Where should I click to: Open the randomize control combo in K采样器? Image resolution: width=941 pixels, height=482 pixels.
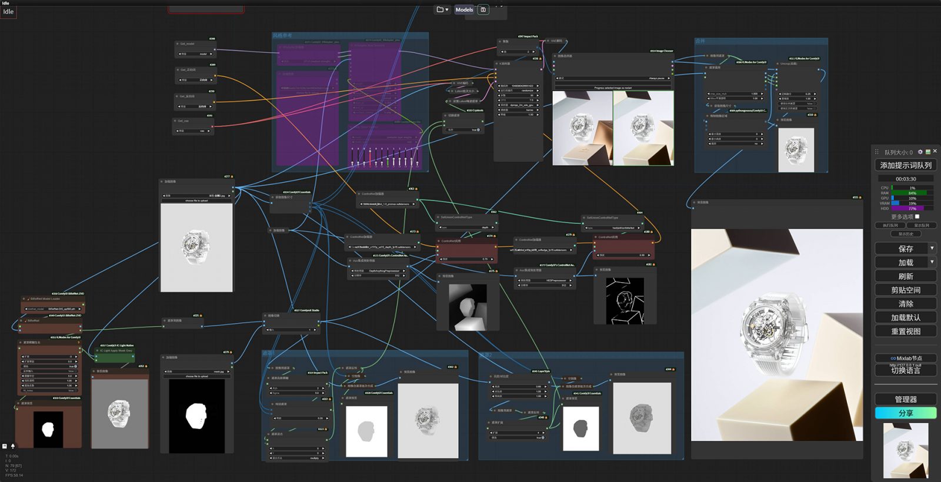[517, 91]
